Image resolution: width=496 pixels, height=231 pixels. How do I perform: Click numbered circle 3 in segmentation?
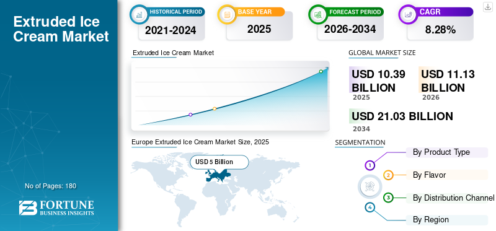[388, 198]
